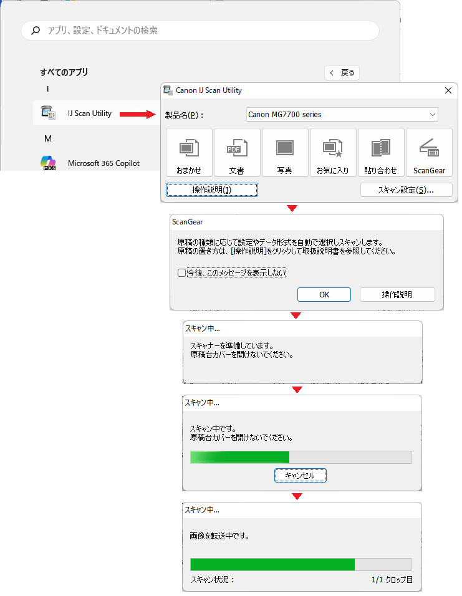Expand the 製品名 Canon MG7700 series dropdown
Viewport: 462px width, 596px height.
342,115
